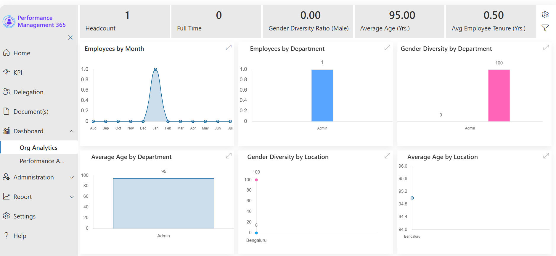Expand the Administration menu section
The height and width of the screenshot is (256, 556).
tap(72, 177)
